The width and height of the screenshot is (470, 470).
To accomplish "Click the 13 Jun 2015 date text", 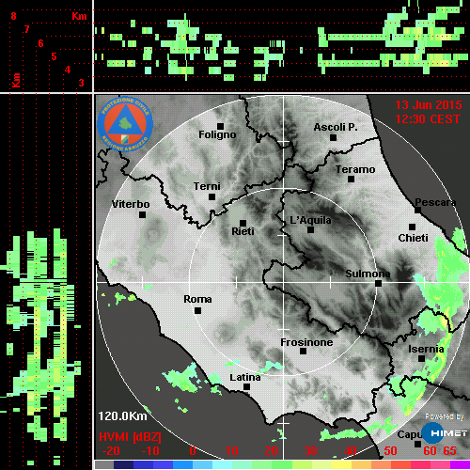I will pyautogui.click(x=429, y=105).
